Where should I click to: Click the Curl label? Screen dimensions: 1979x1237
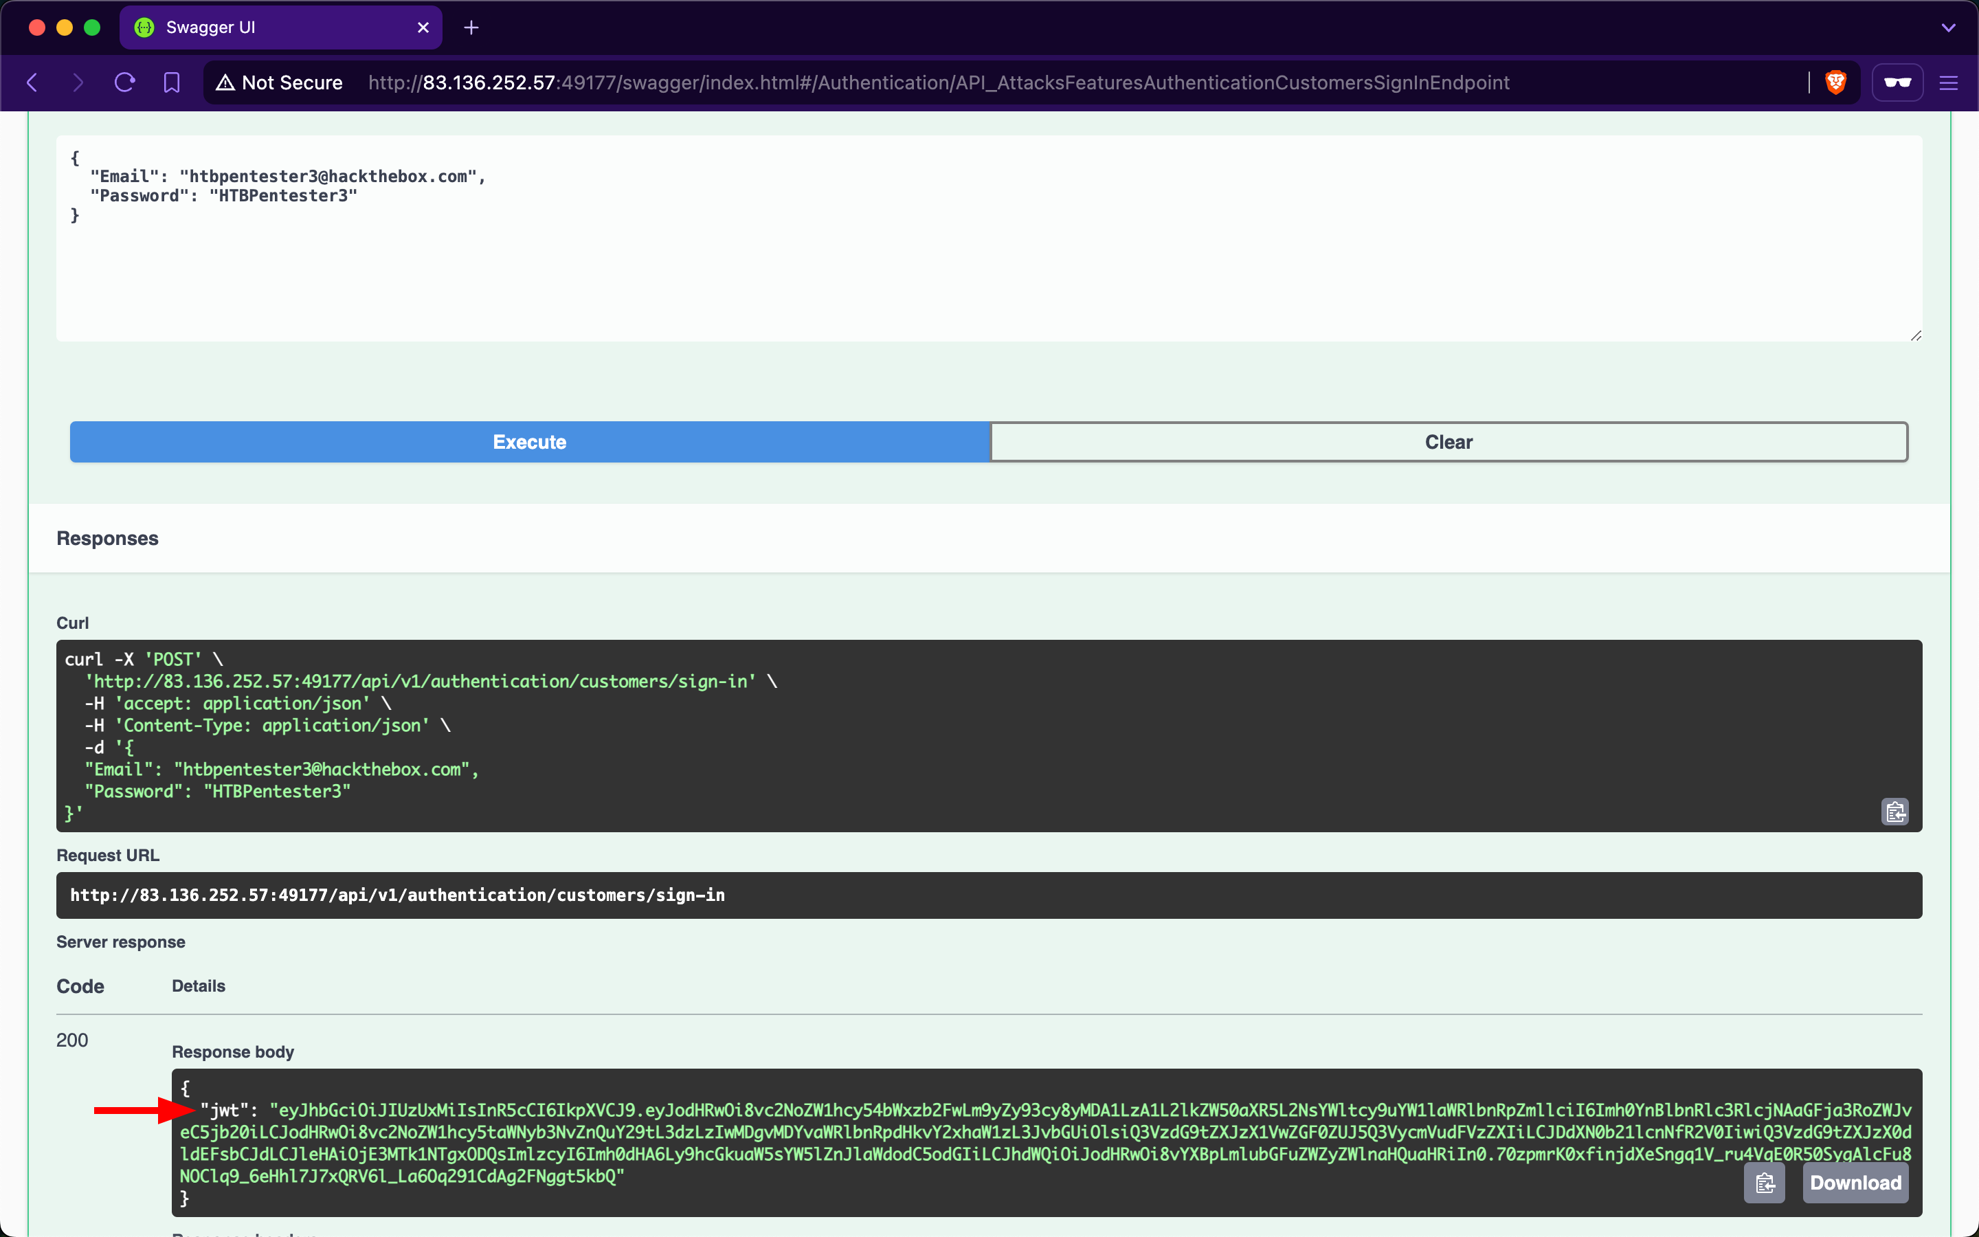[x=72, y=623]
